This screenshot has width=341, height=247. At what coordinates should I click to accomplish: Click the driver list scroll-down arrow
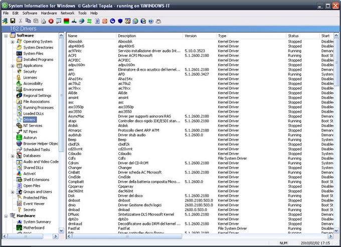336,230
